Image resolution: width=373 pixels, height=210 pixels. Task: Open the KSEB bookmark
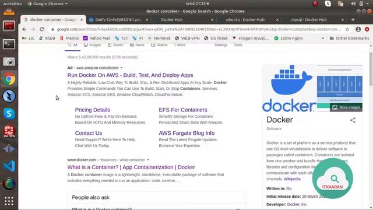click(47, 38)
